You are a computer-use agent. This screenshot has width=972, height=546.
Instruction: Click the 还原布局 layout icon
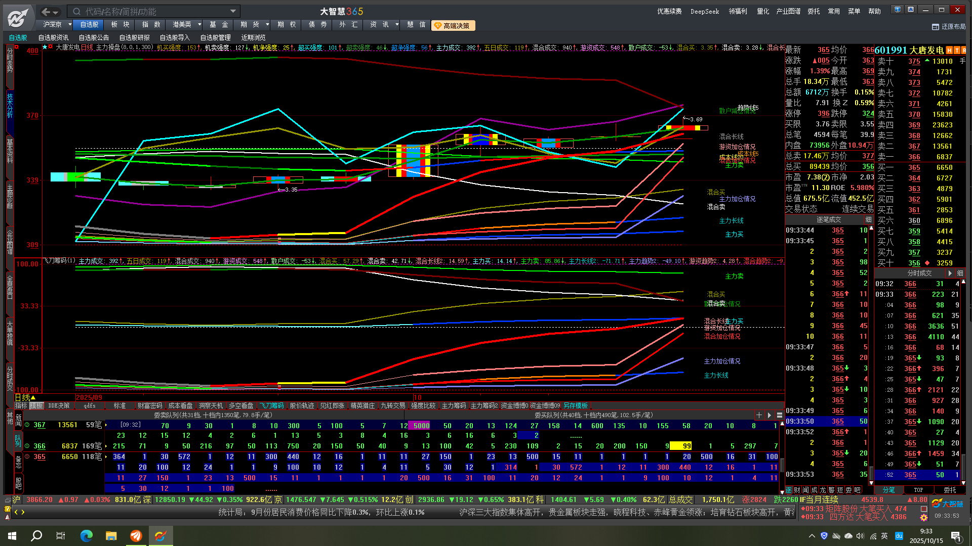935,27
